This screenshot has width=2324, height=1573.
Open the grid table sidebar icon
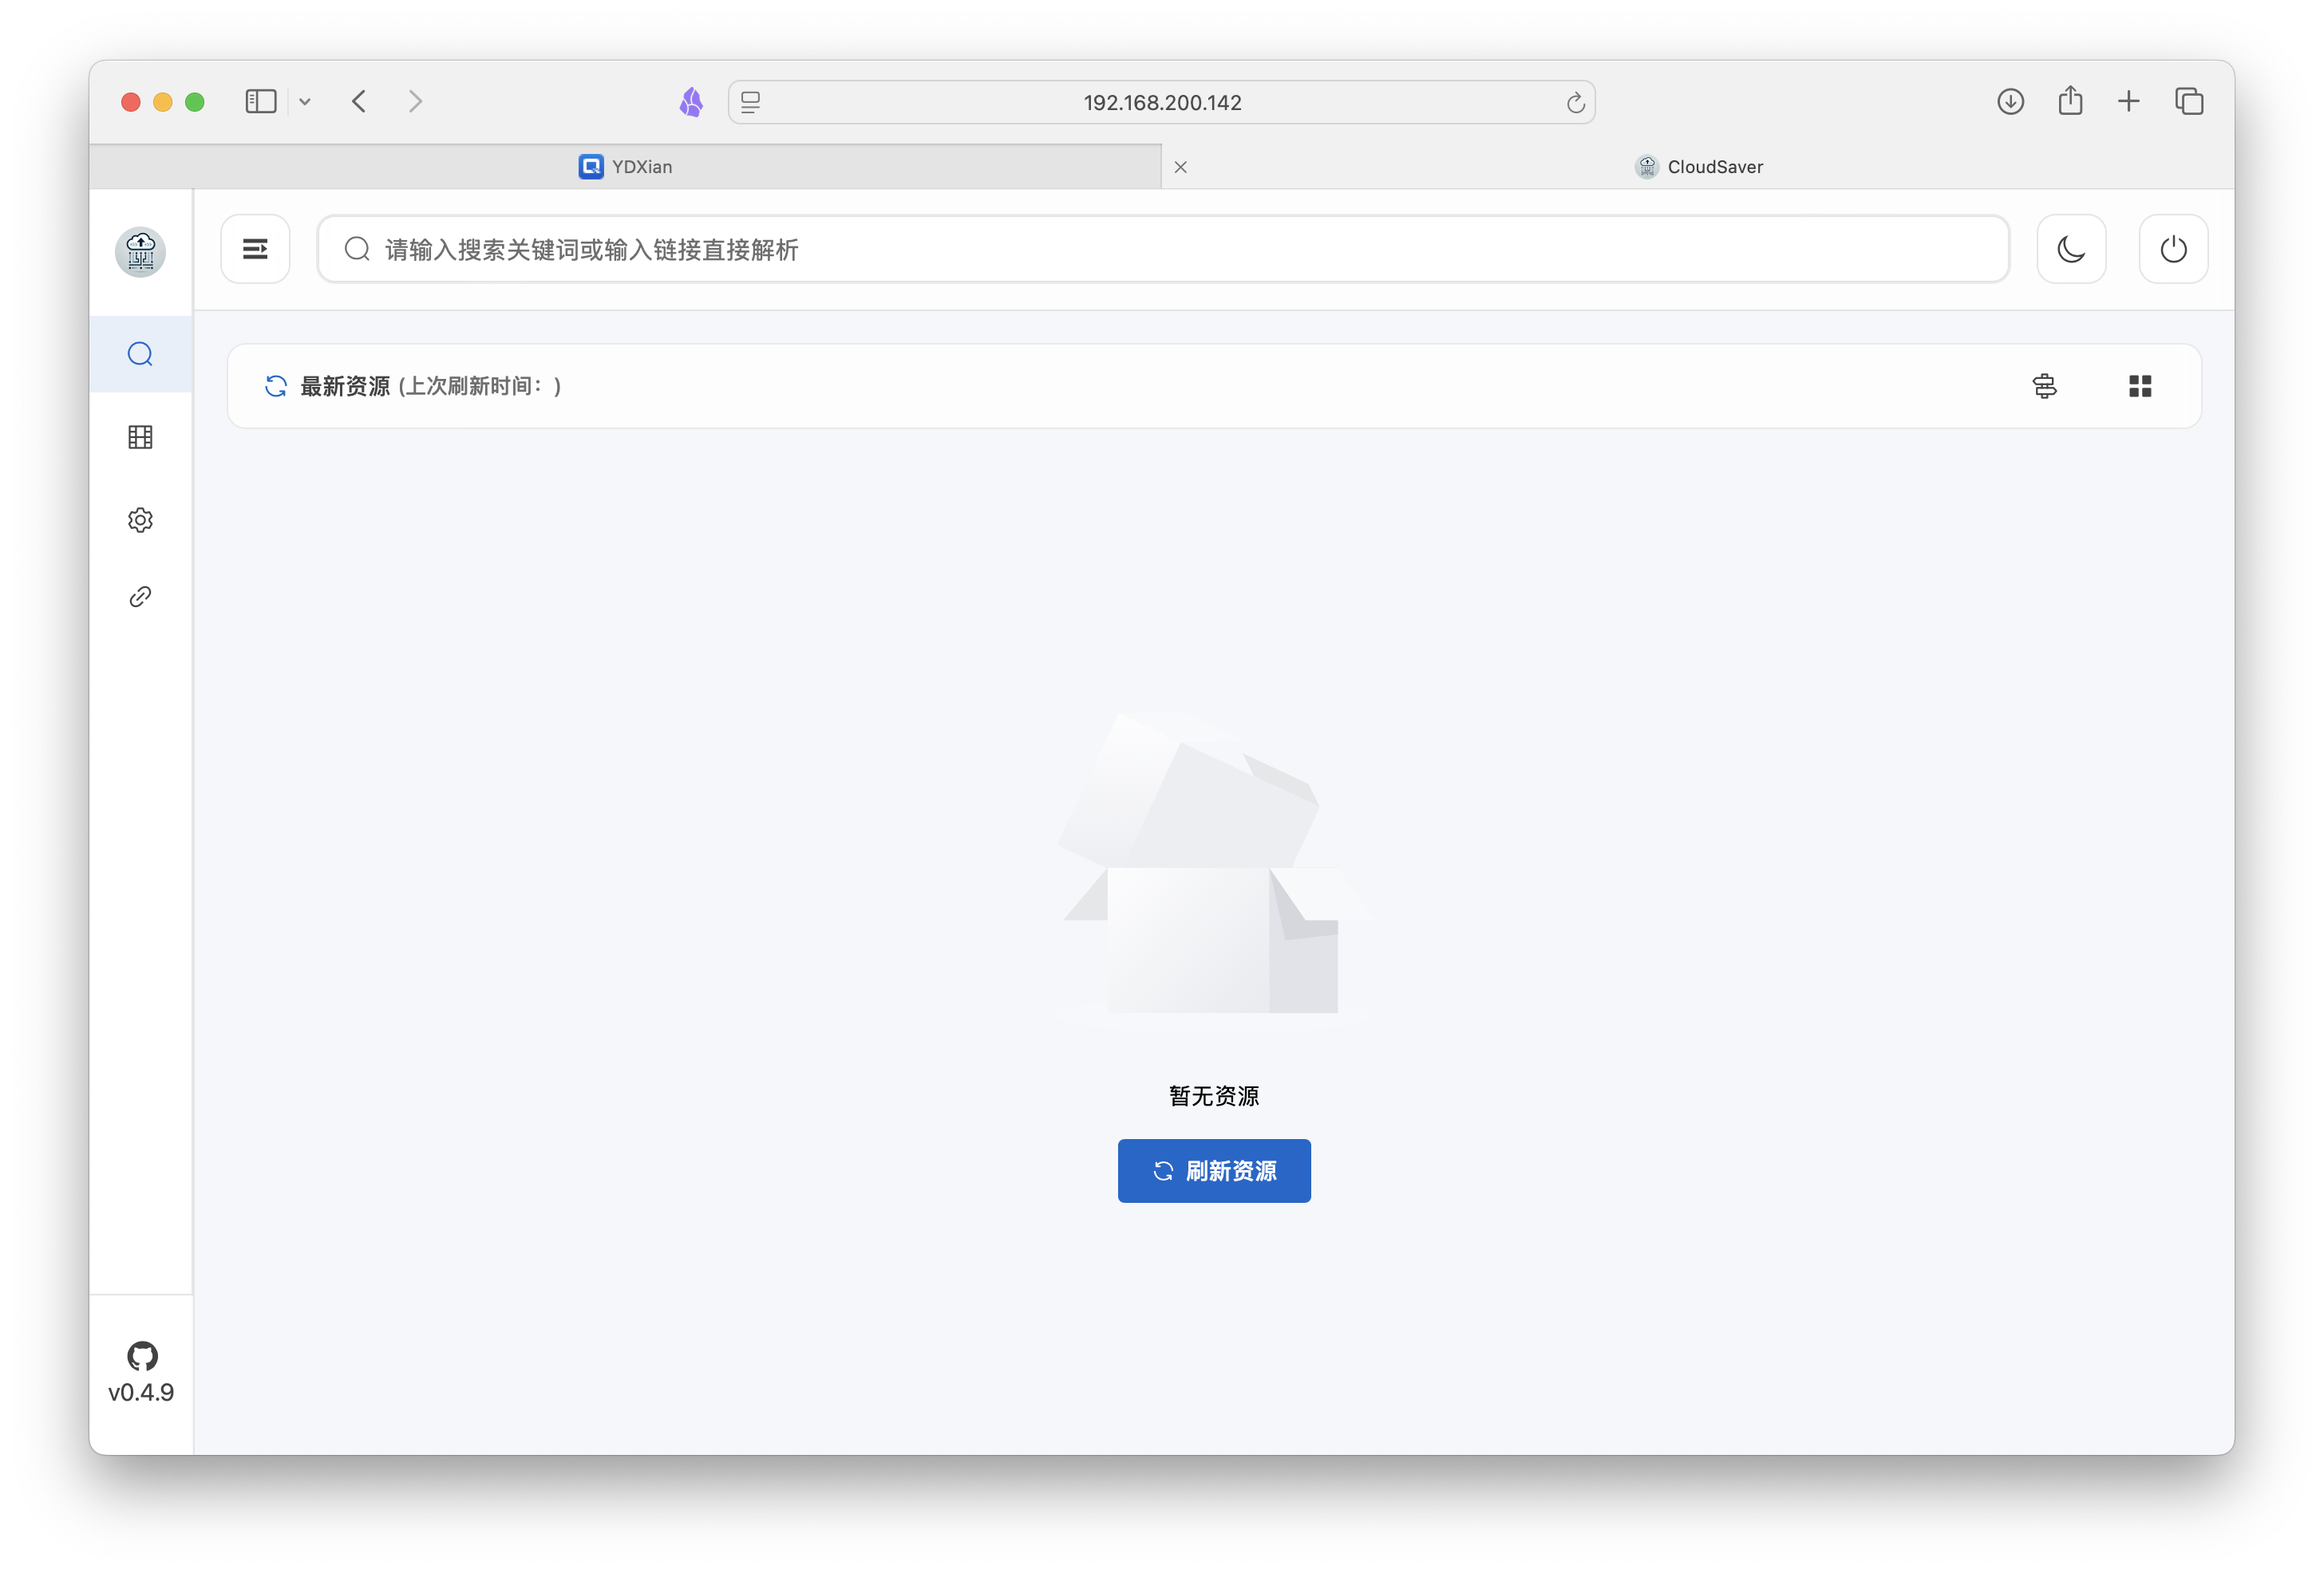140,436
